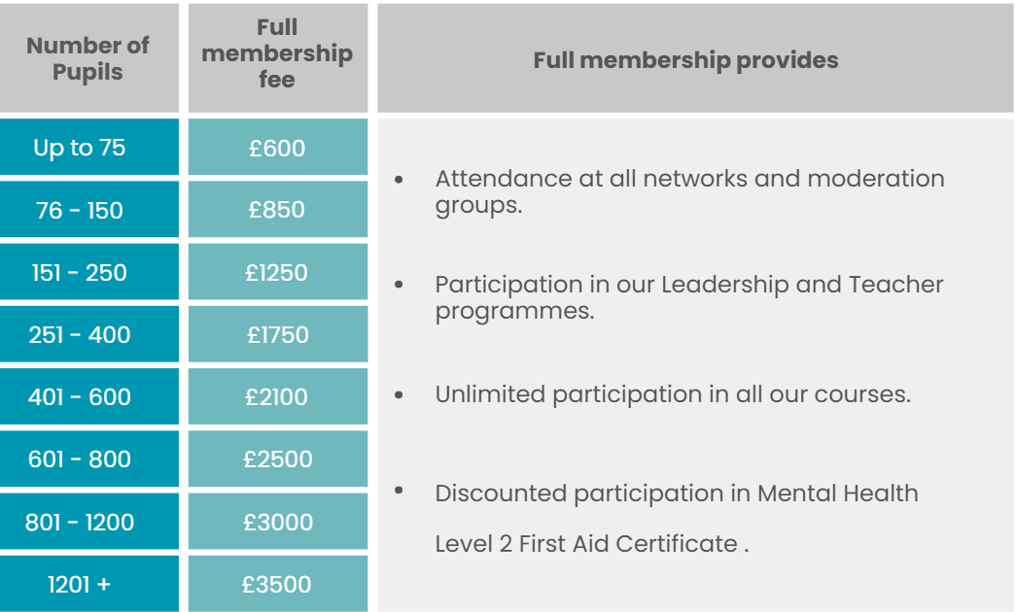Click the 'Attendance at all networks' bullet text
The width and height of the screenshot is (1015, 612).
688,180
